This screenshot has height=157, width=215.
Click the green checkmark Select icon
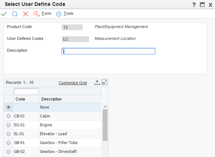coord(4,14)
